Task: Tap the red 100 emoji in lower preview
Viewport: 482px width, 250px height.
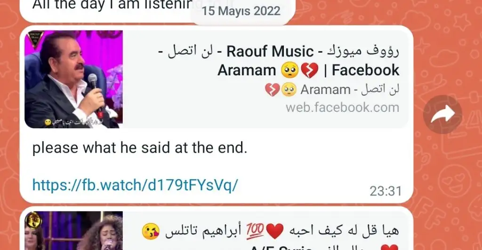Action: pyautogui.click(x=255, y=231)
